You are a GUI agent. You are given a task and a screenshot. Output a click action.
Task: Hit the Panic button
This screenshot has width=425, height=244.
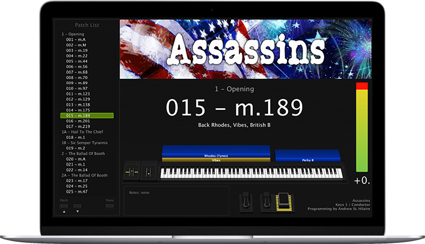click(110, 207)
